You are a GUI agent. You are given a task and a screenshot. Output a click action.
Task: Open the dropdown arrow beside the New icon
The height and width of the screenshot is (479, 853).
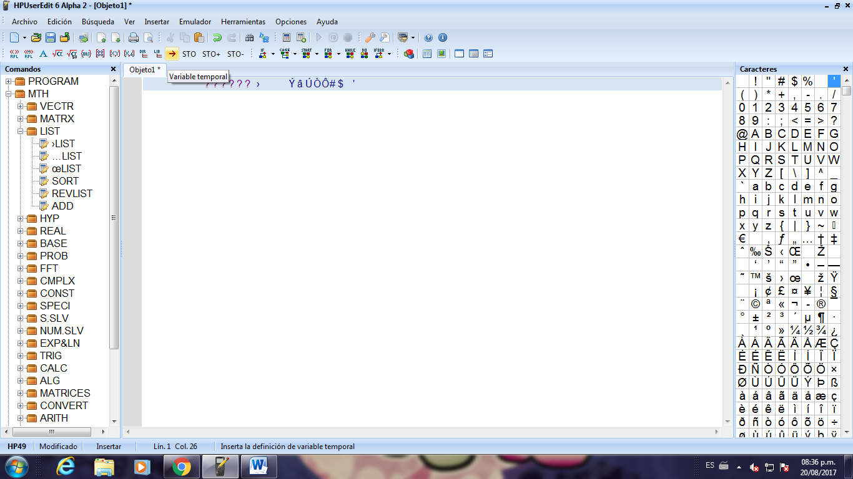click(24, 37)
